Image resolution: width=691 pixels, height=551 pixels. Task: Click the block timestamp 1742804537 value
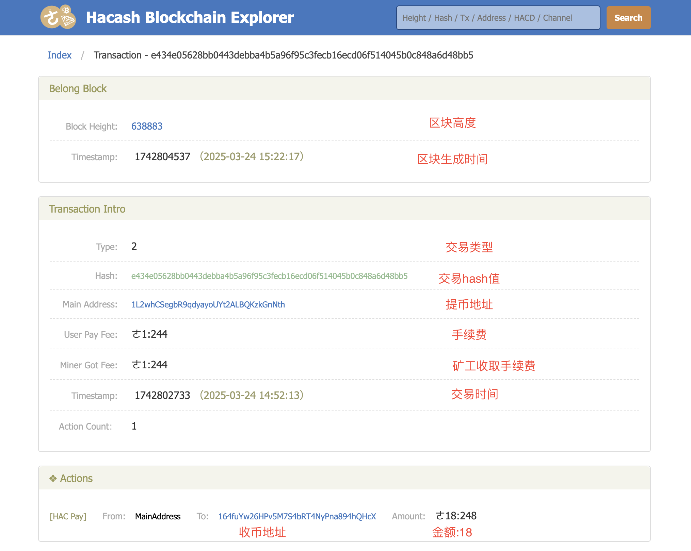[162, 157]
